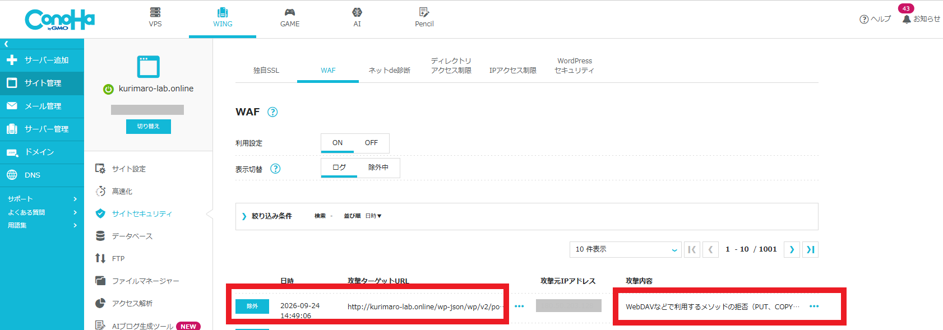
Task: Go to the first page of logs
Action: pos(692,249)
